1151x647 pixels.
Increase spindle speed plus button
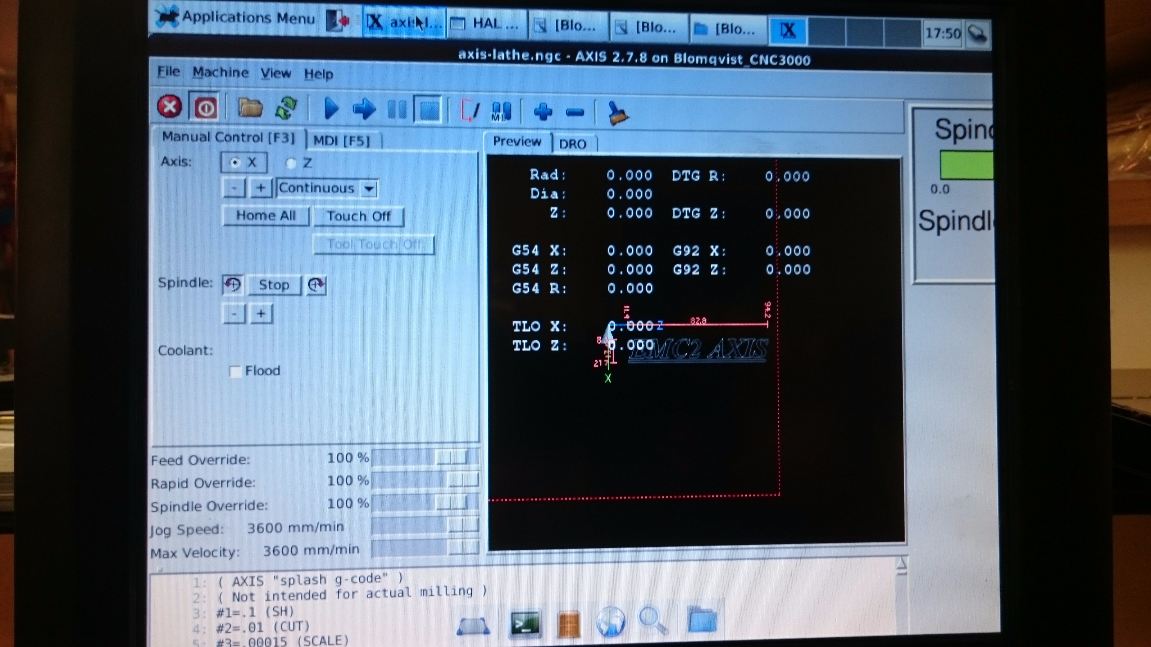(x=261, y=314)
